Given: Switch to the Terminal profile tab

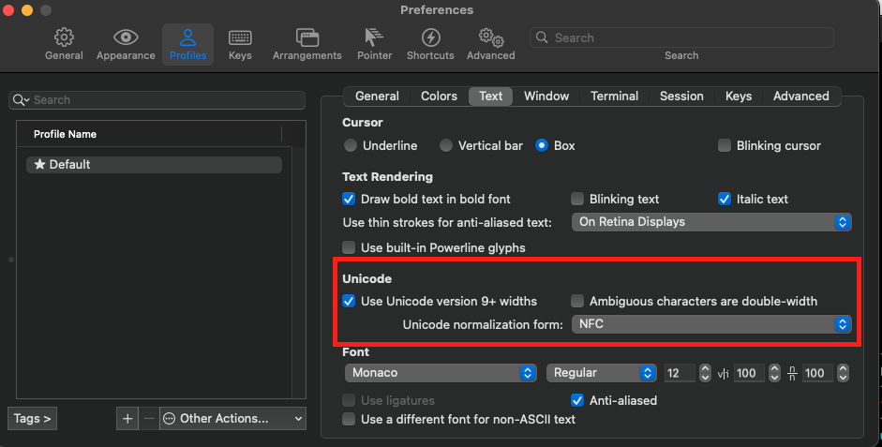Looking at the screenshot, I should [614, 97].
